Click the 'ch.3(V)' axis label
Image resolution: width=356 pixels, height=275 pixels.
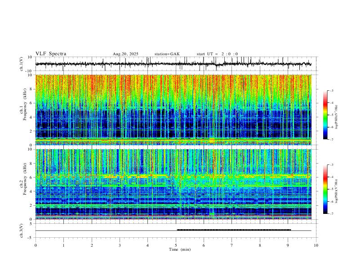(22, 231)
